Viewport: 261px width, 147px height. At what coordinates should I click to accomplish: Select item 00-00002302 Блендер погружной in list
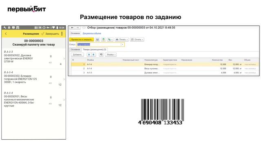pos(33,79)
